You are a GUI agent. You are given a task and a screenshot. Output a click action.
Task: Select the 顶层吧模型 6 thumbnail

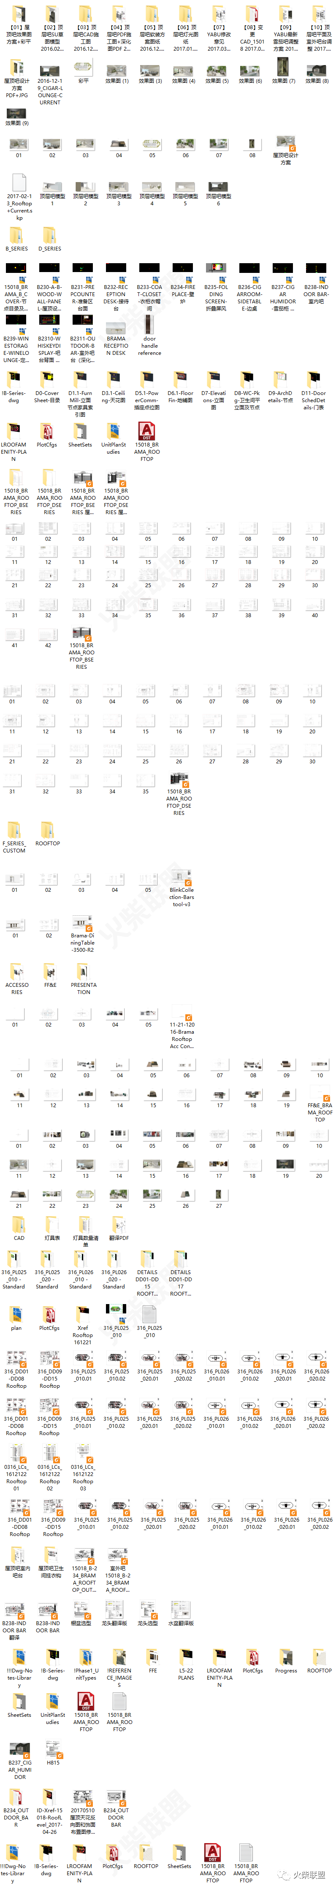(219, 194)
